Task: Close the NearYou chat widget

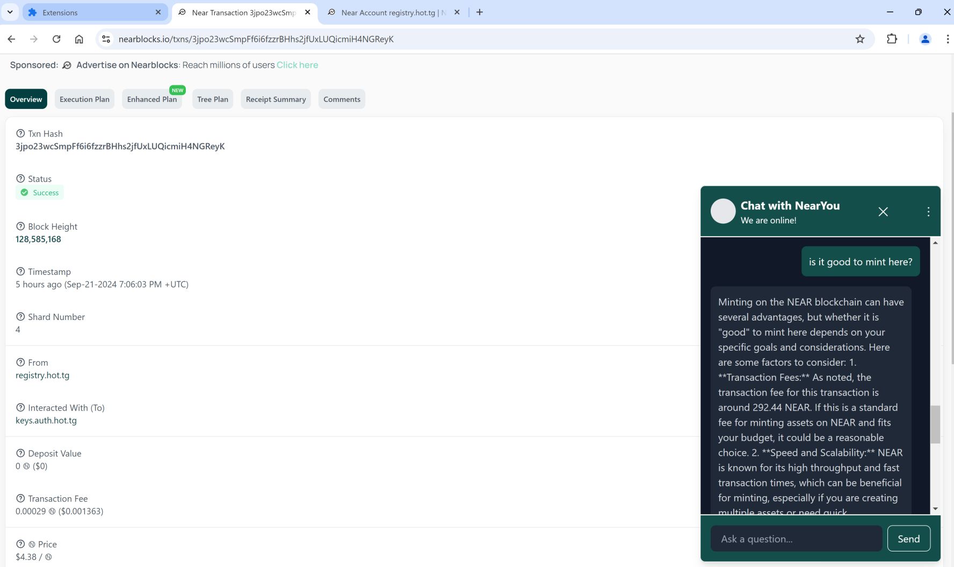Action: click(x=883, y=212)
